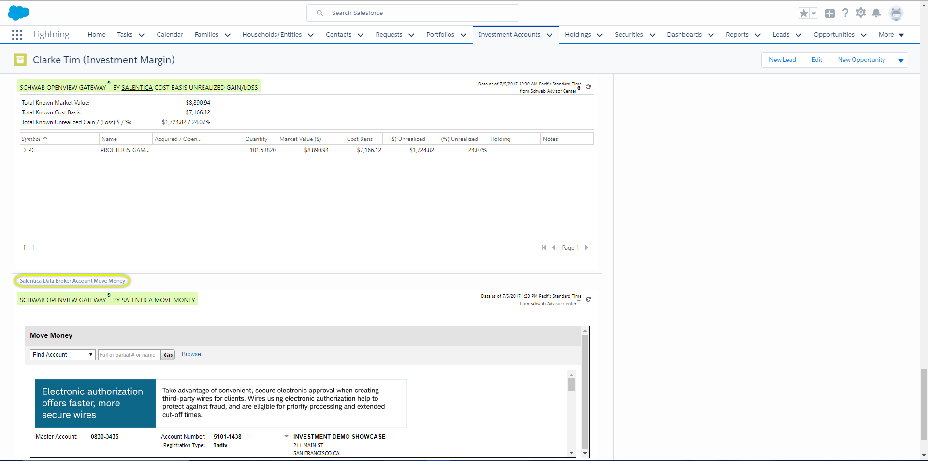
Task: Expand the Investment Demo Showcase account triangle
Action: point(286,436)
